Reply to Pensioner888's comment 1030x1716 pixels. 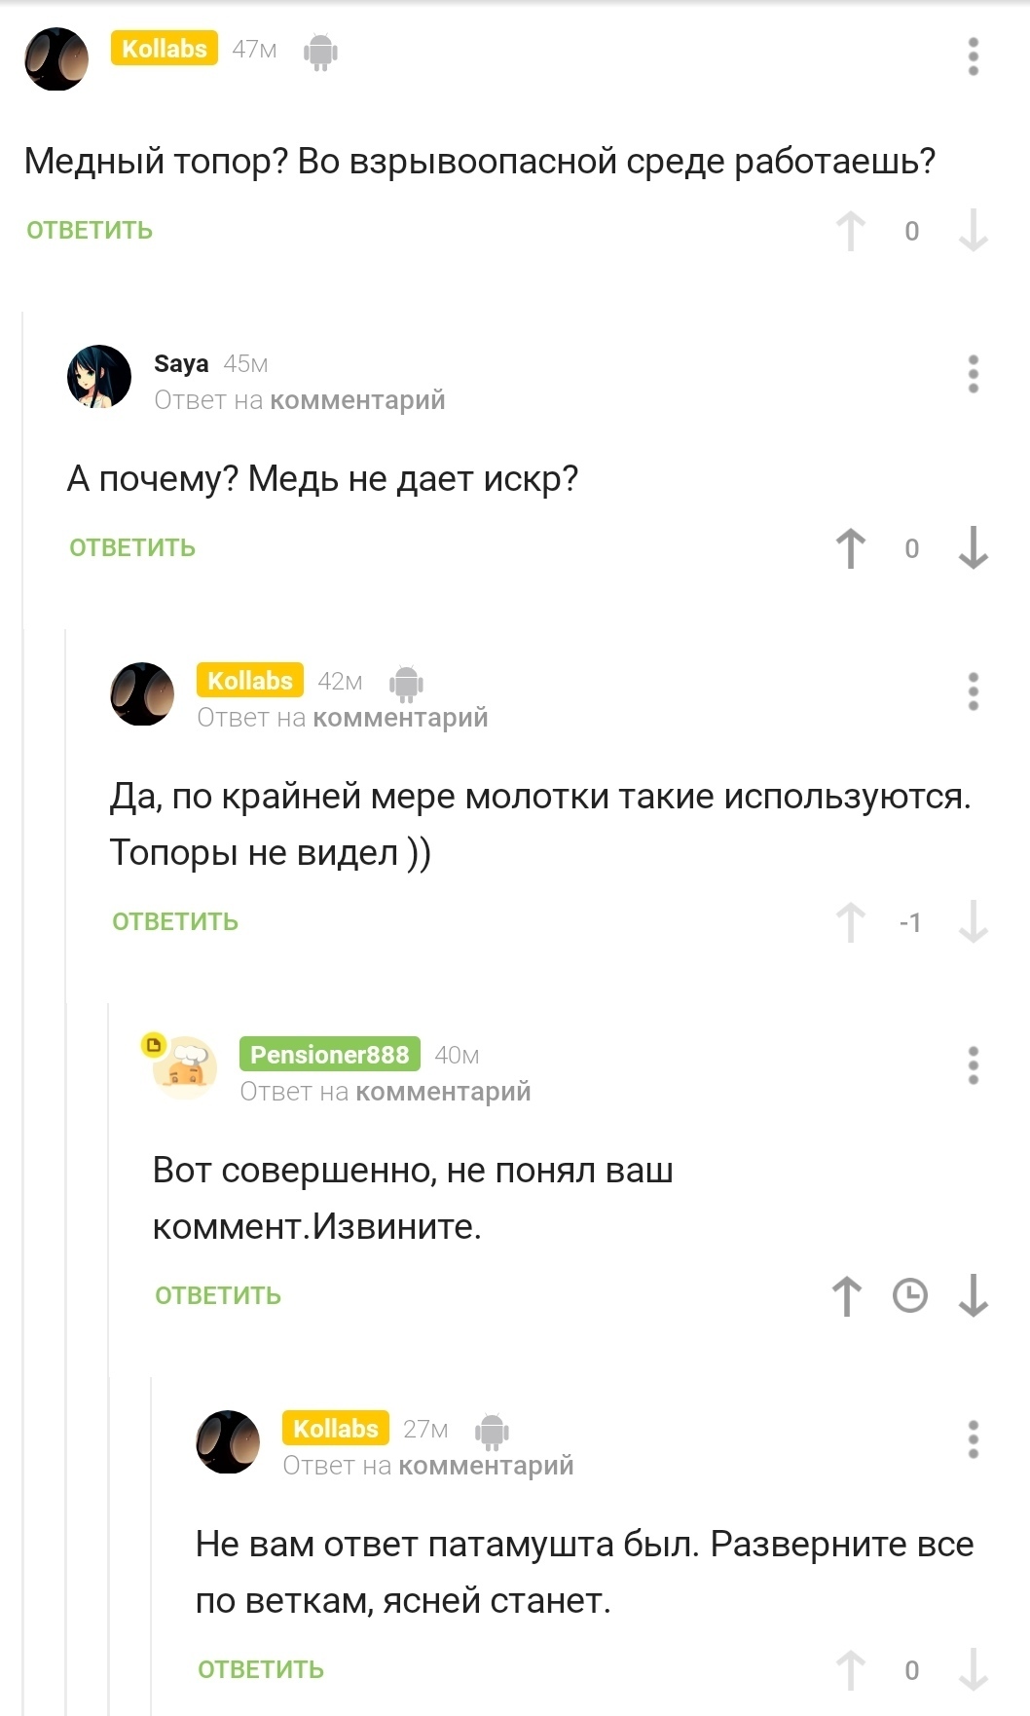pyautogui.click(x=218, y=1296)
